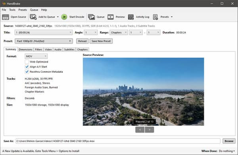Switch to the Chapters tab

point(83,49)
